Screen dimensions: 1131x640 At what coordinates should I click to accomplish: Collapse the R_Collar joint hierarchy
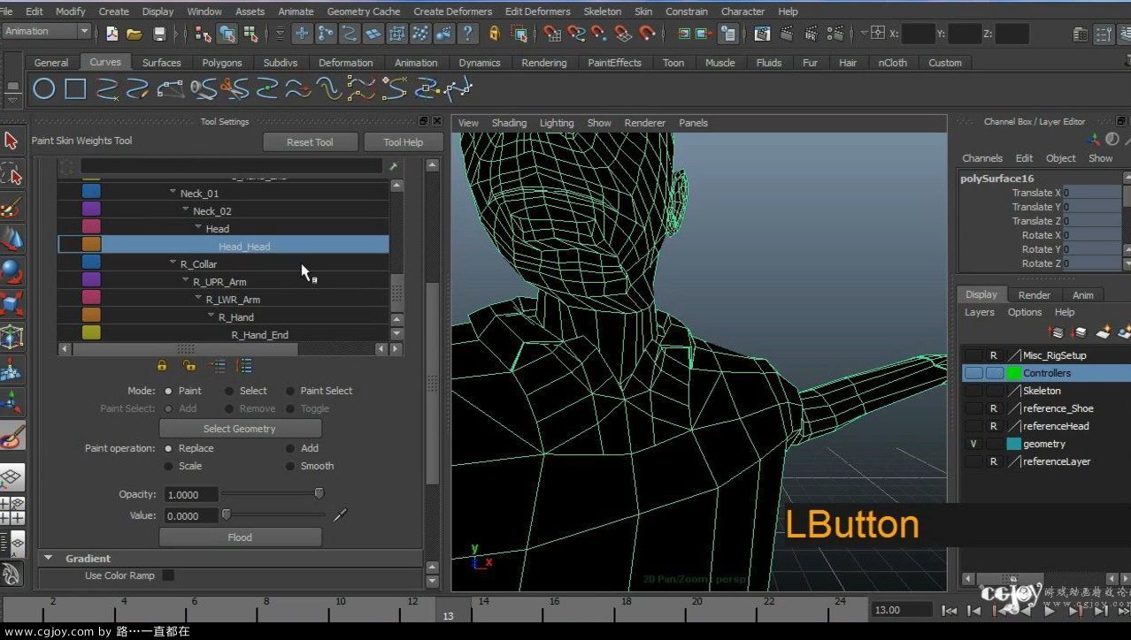[173, 263]
